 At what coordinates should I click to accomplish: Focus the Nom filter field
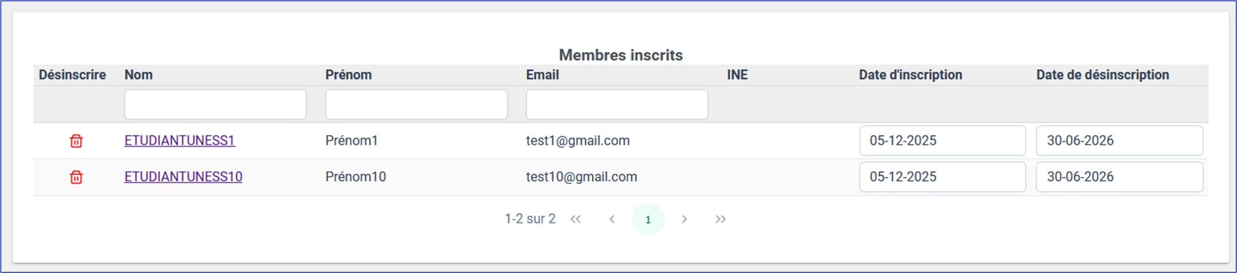click(x=215, y=104)
